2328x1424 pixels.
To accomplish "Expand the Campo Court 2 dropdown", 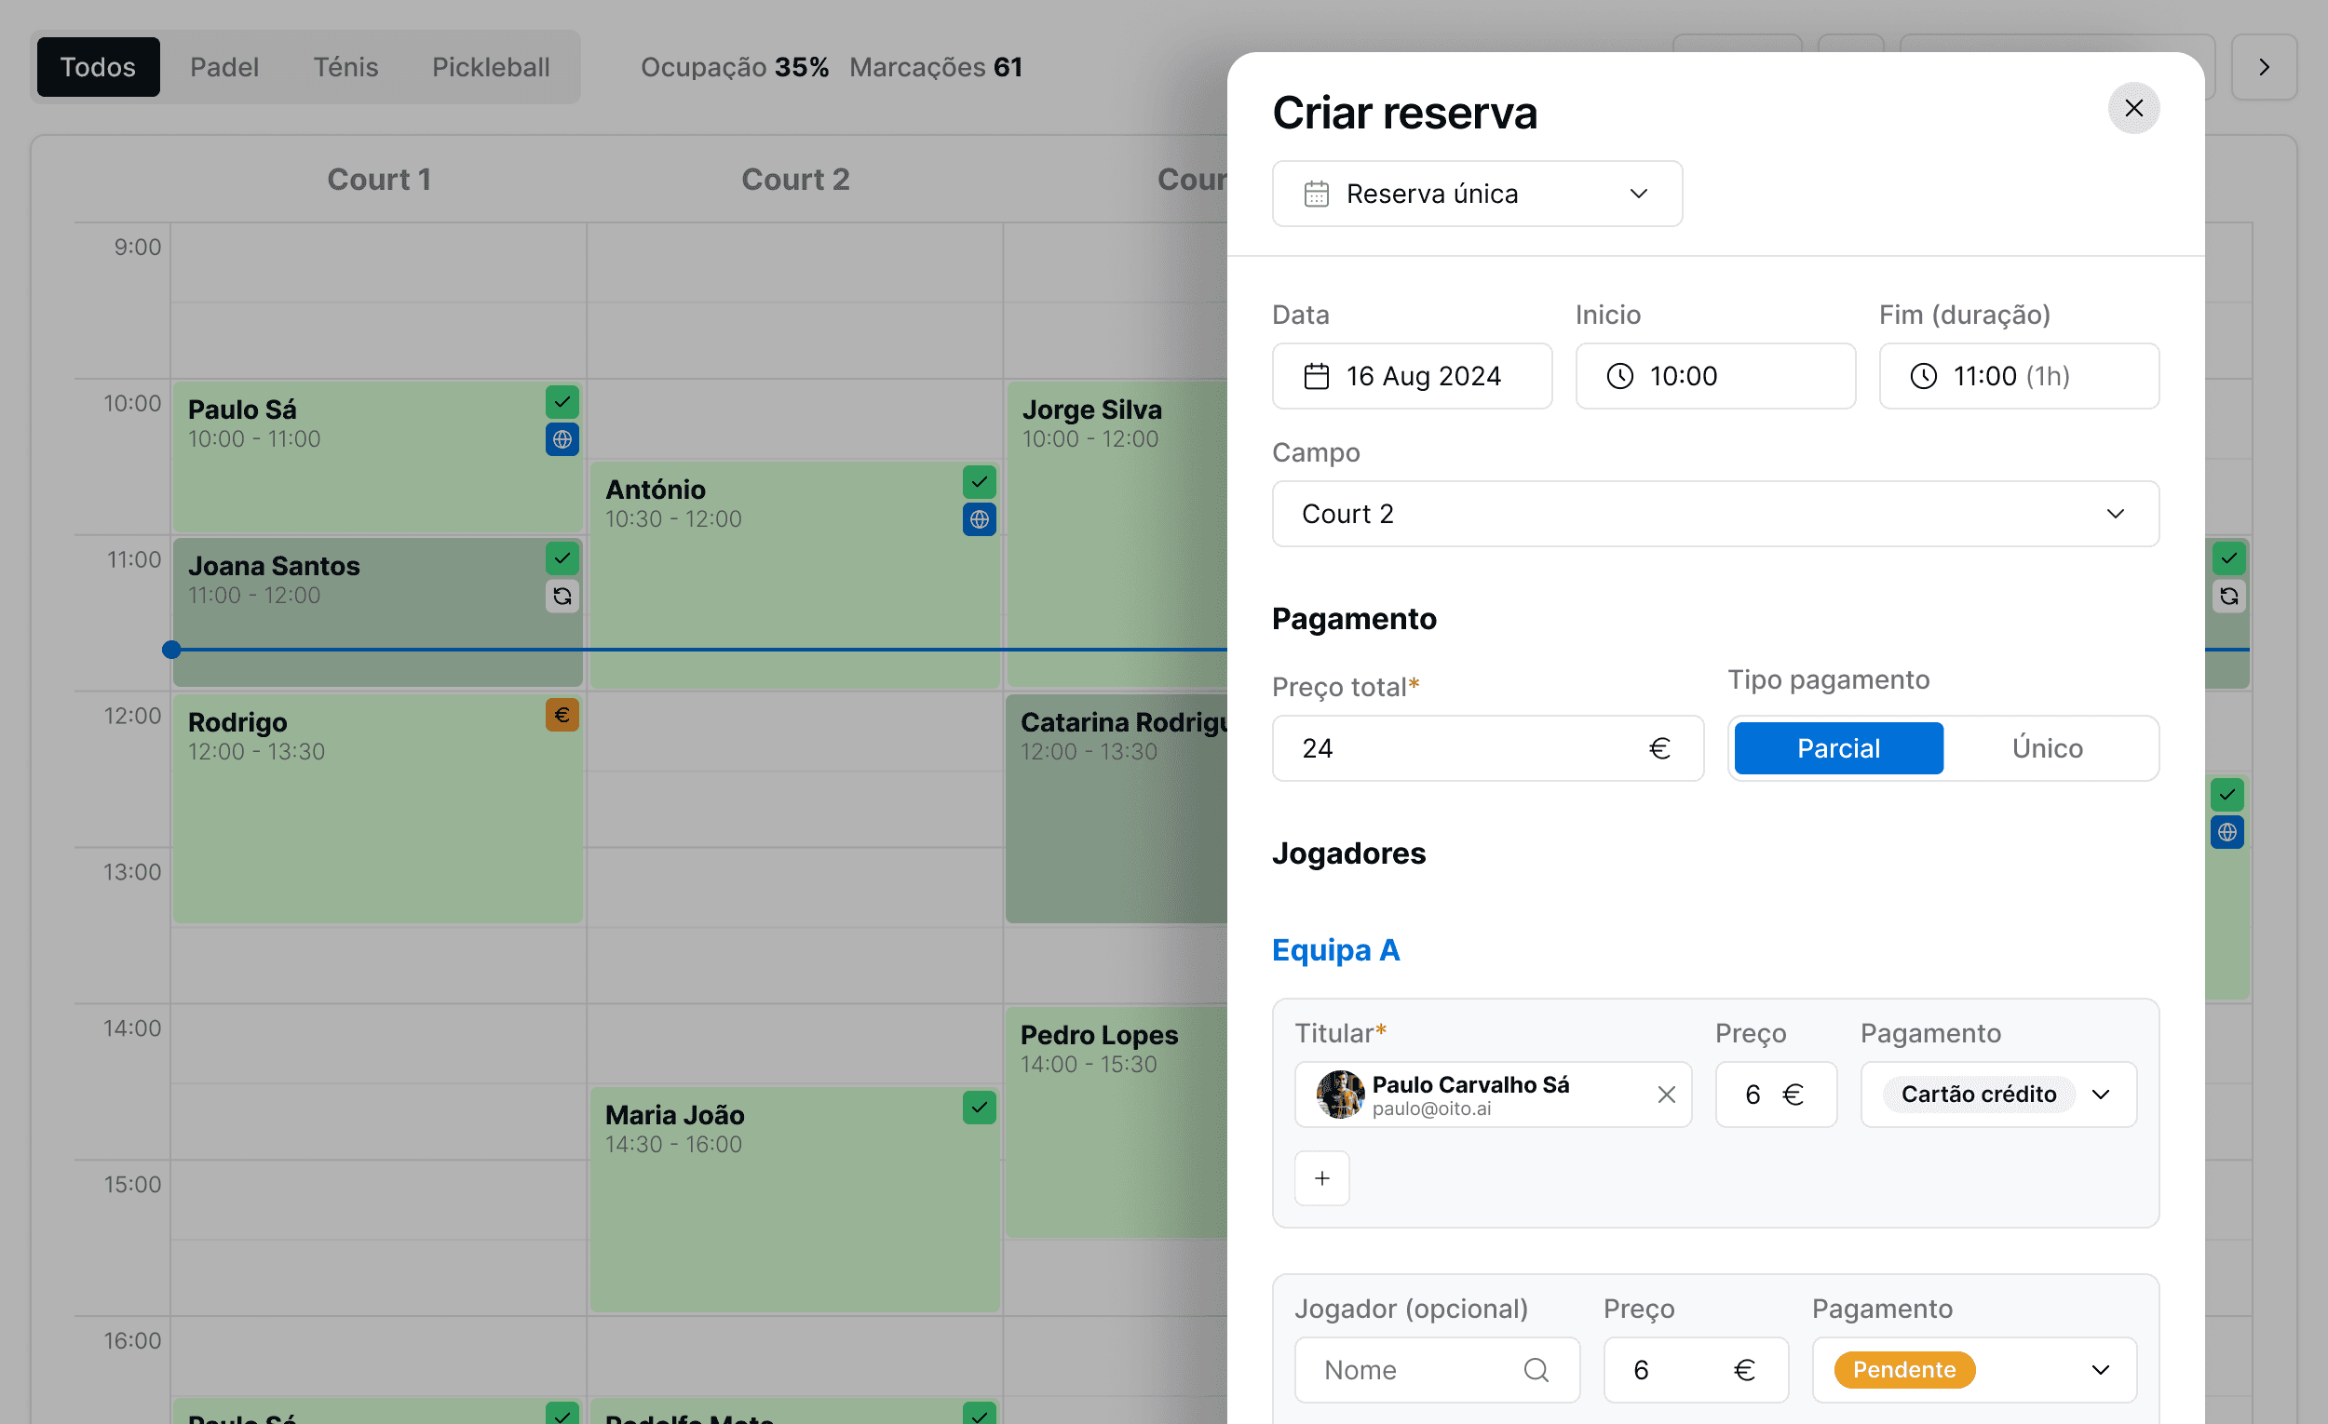I will coord(1715,514).
